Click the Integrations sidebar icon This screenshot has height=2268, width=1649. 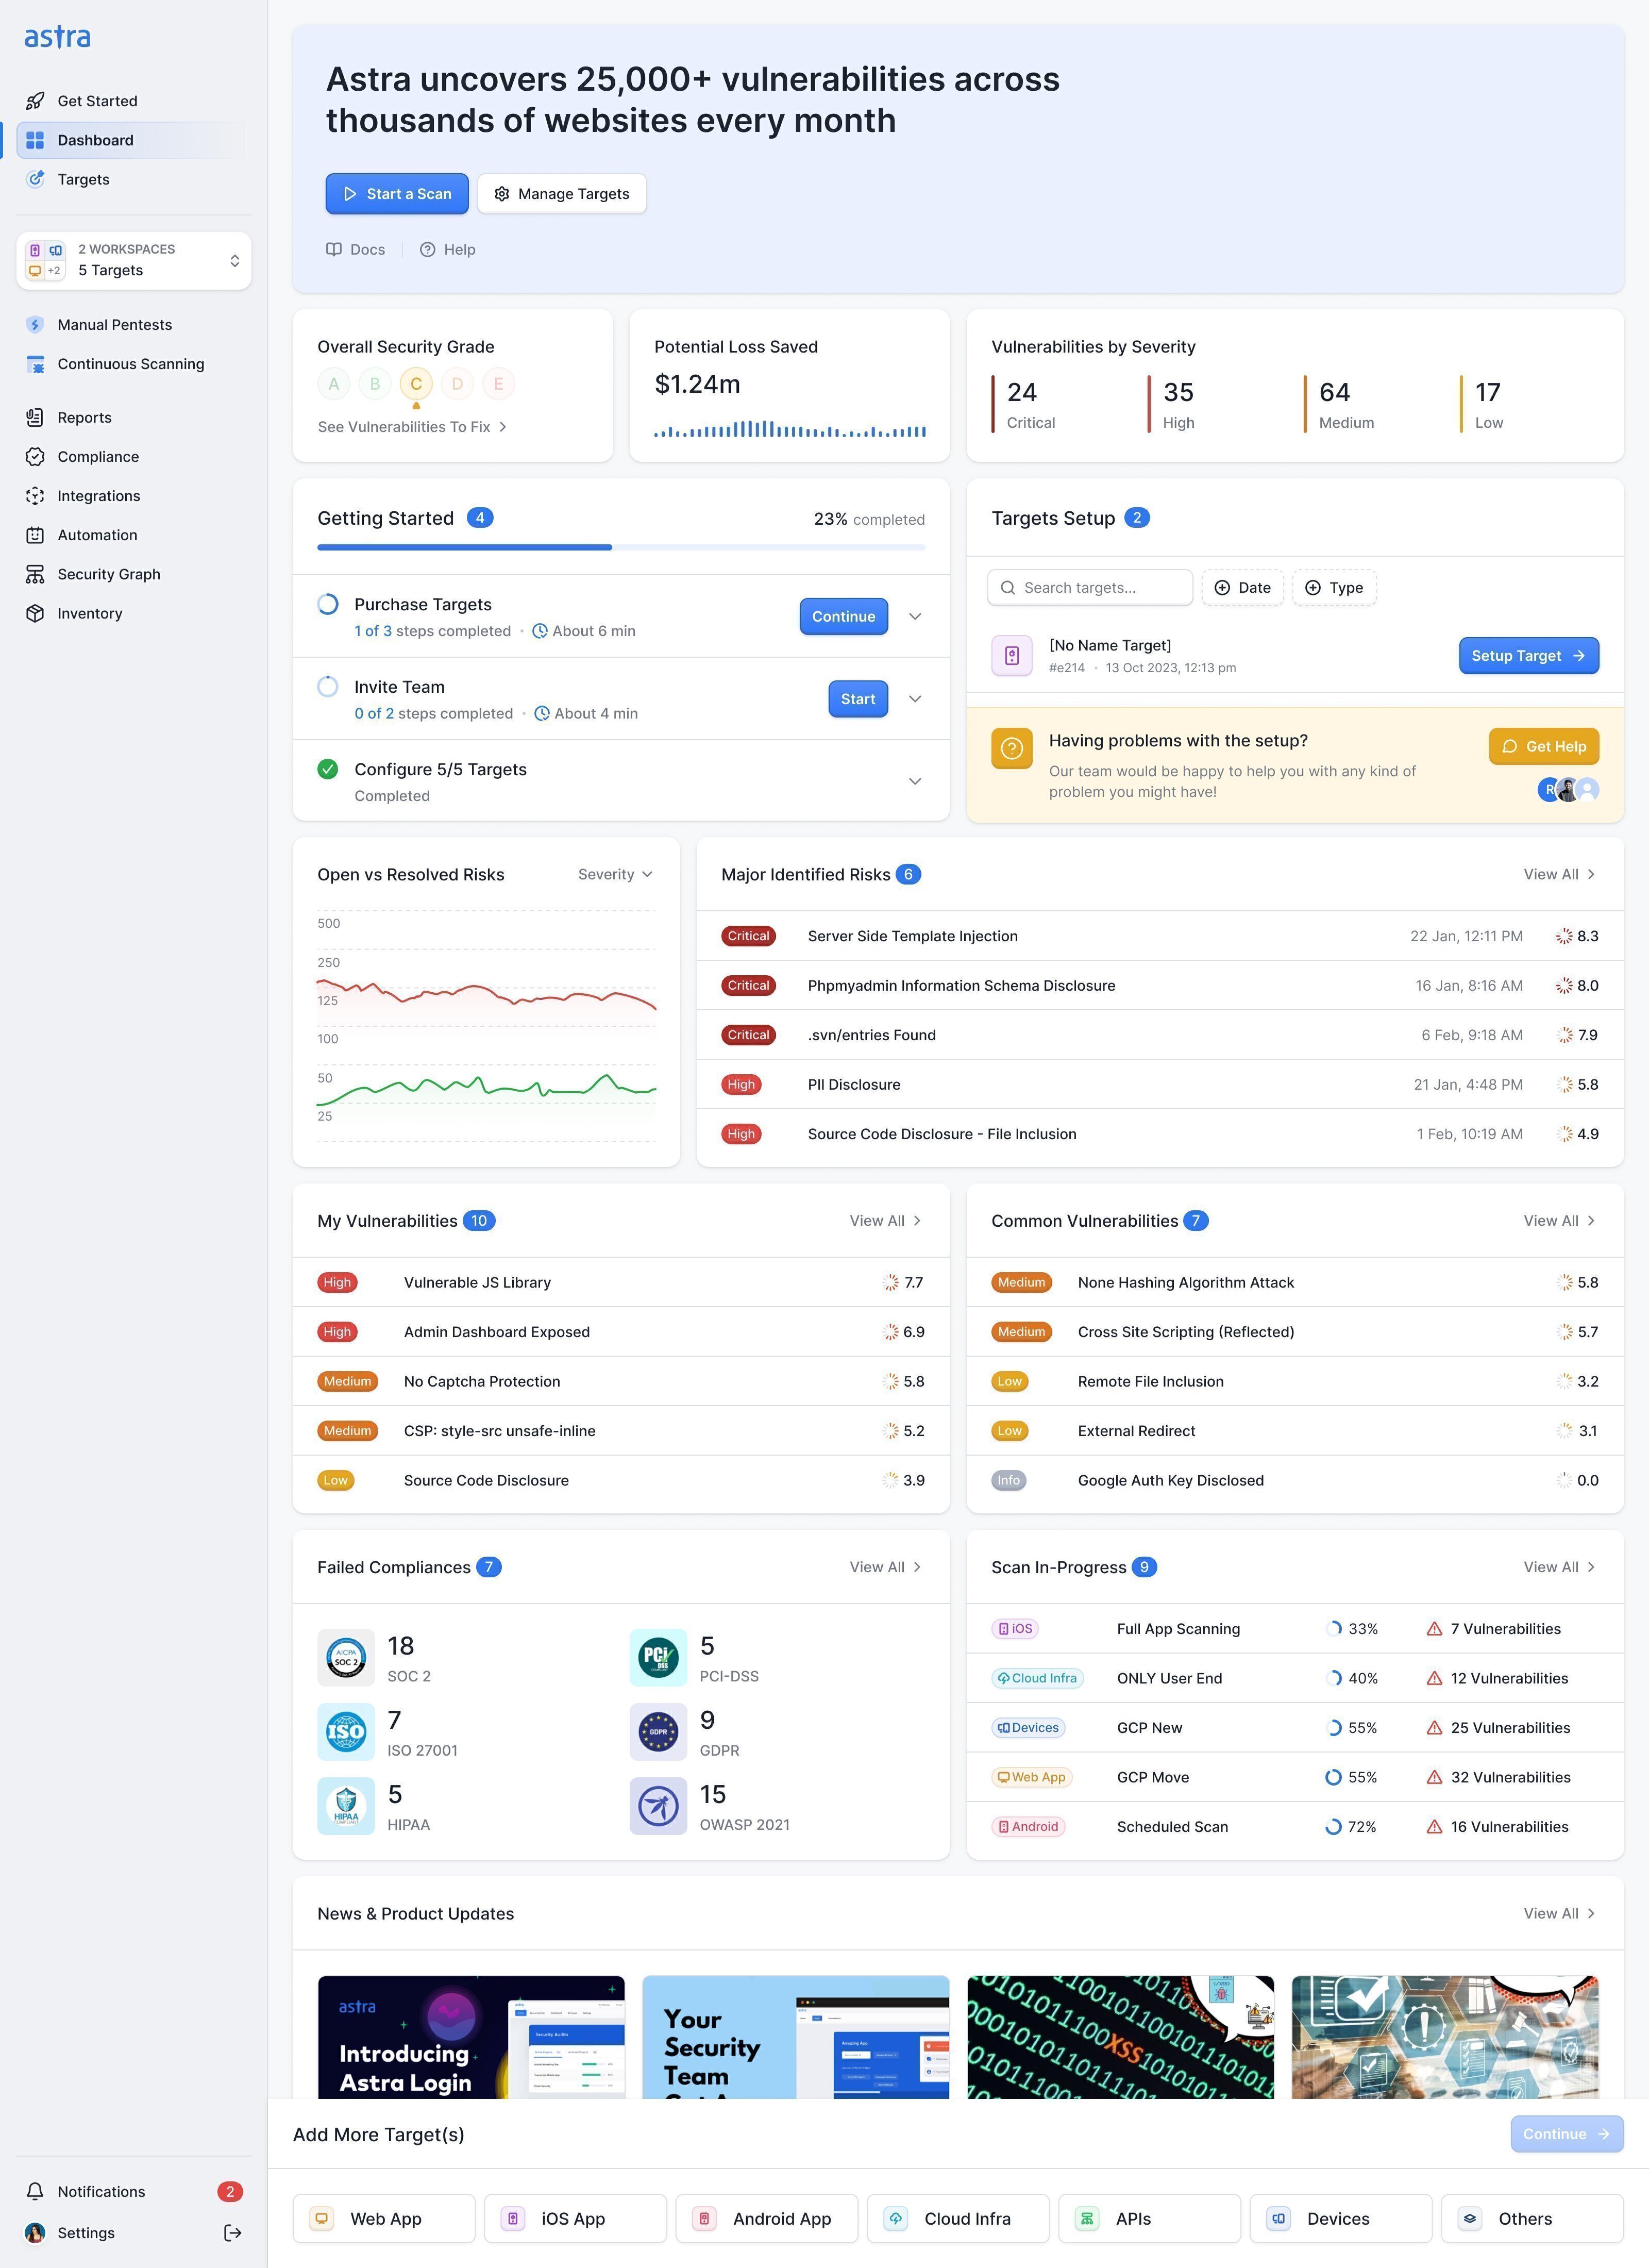point(35,496)
